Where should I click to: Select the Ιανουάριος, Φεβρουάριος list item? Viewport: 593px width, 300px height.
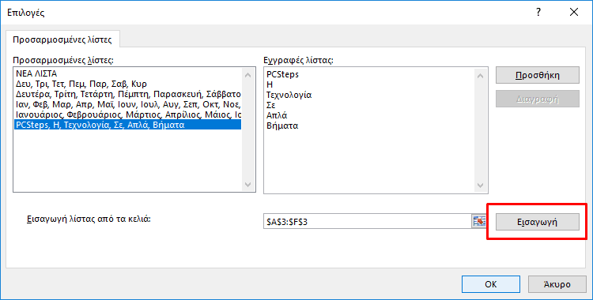(x=128, y=114)
